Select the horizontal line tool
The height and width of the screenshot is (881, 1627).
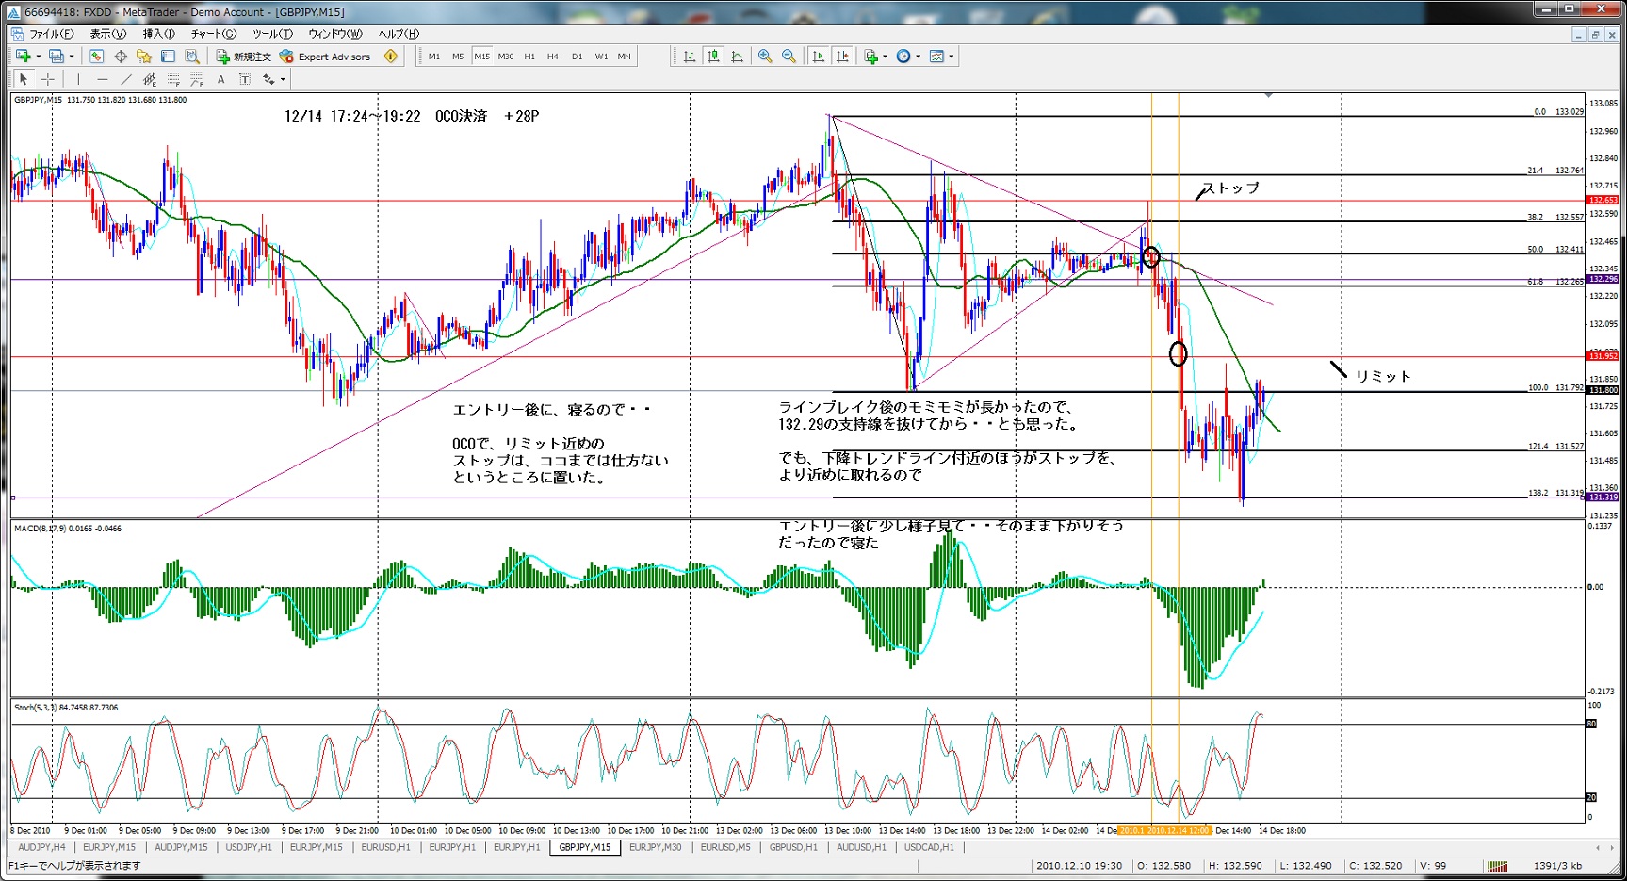click(x=102, y=79)
